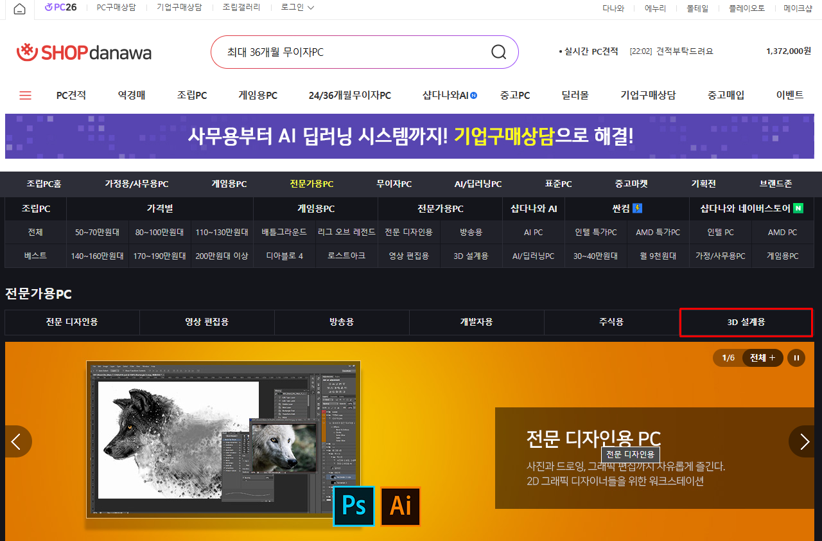The image size is (822, 541).
Task: Click the Illustrator Ai icon on banner
Action: pyautogui.click(x=401, y=506)
